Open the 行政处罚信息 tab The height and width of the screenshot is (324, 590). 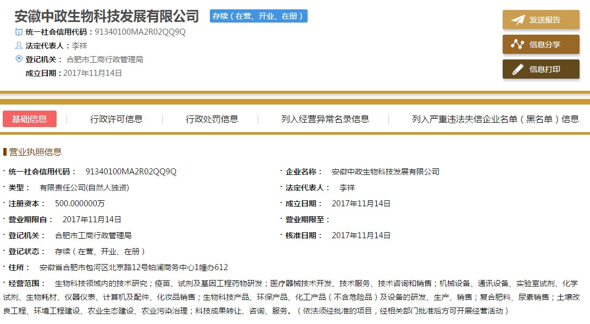(x=211, y=119)
